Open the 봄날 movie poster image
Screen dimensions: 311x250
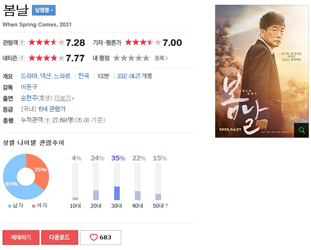262,71
